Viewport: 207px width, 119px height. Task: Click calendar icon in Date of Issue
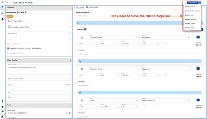[x=9, y=113]
